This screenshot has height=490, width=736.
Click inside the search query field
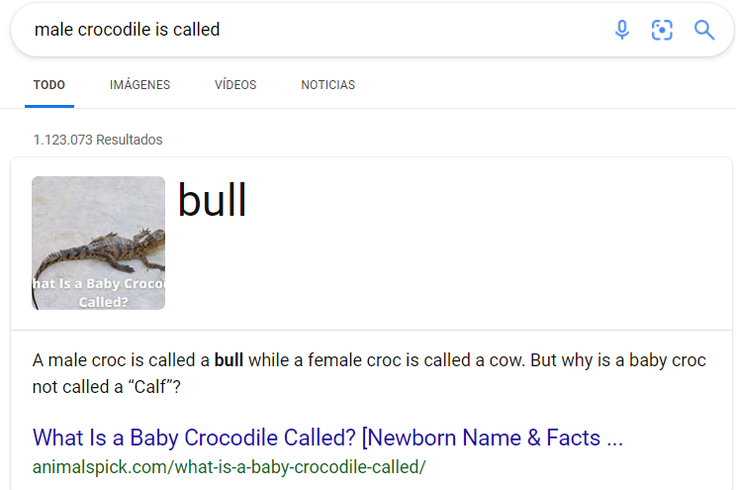click(x=320, y=30)
